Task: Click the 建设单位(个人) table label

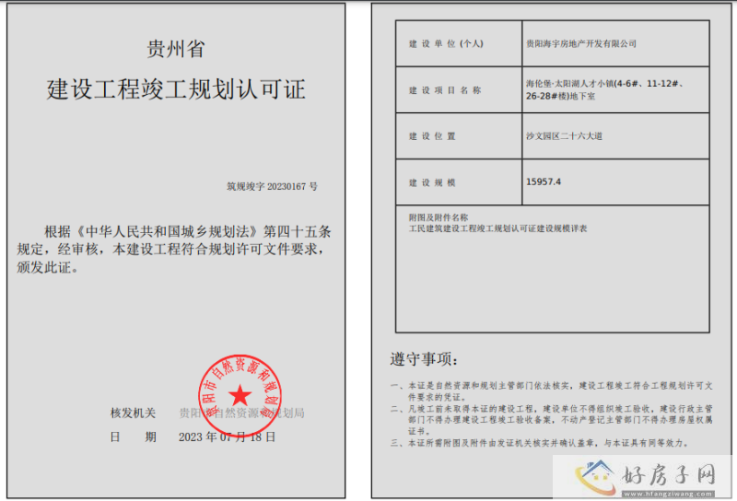Action: click(446, 43)
